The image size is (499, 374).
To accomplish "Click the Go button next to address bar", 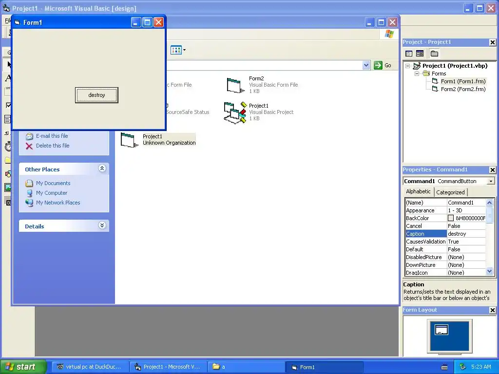I will tap(383, 65).
